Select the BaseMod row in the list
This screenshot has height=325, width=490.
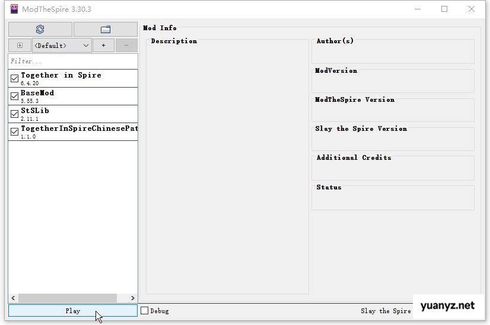pyautogui.click(x=73, y=96)
